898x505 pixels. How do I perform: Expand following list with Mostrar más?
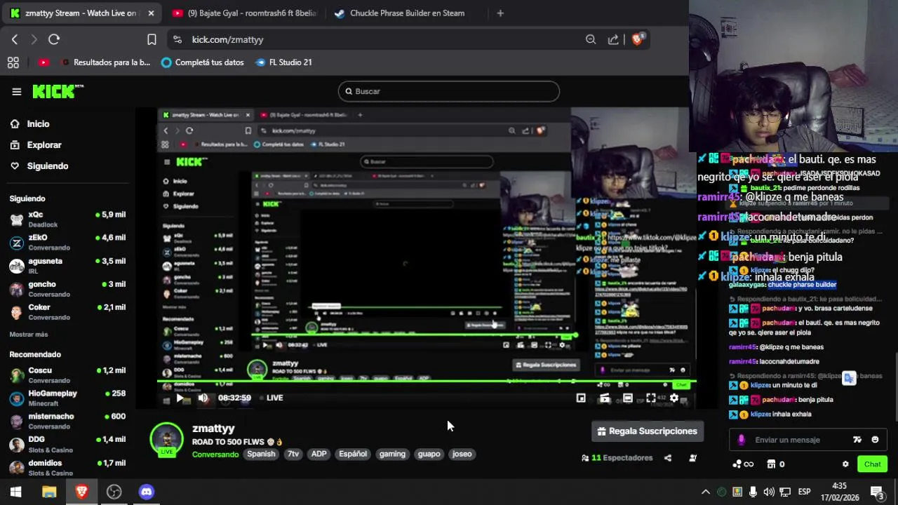pos(29,335)
